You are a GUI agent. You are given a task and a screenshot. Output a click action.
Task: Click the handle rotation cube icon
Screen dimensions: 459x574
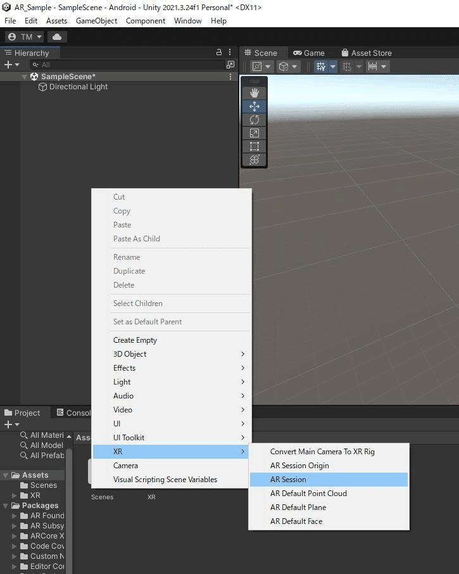click(x=284, y=67)
